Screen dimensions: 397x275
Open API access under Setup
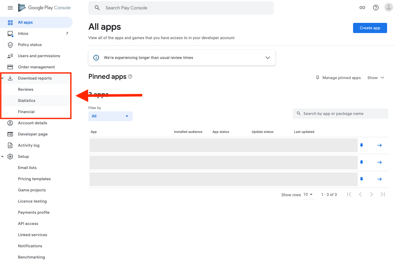[x=28, y=224]
